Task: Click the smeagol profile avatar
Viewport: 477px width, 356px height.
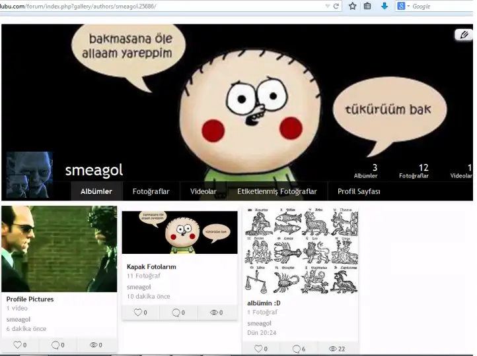Action: click(30, 175)
